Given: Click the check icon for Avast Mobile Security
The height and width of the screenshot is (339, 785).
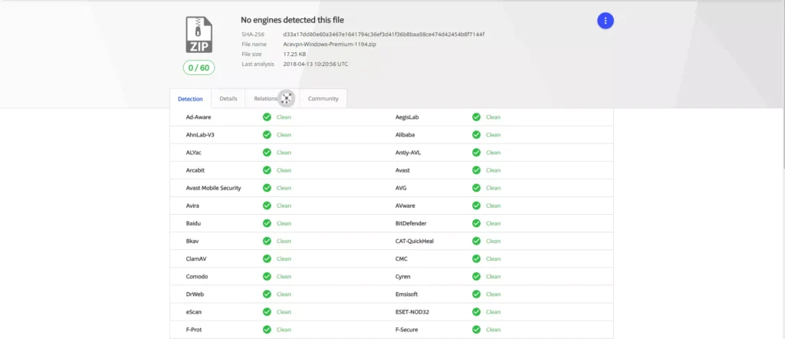Looking at the screenshot, I should point(267,188).
